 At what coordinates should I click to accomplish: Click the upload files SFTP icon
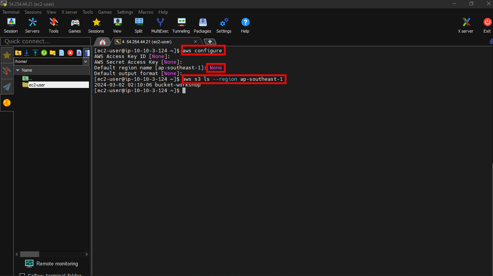coord(35,53)
